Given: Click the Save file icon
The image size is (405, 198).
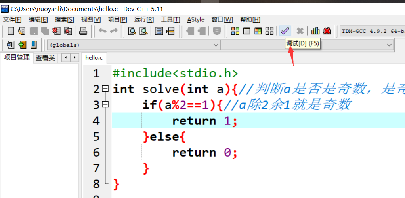Looking at the screenshot, I should pos(33,31).
